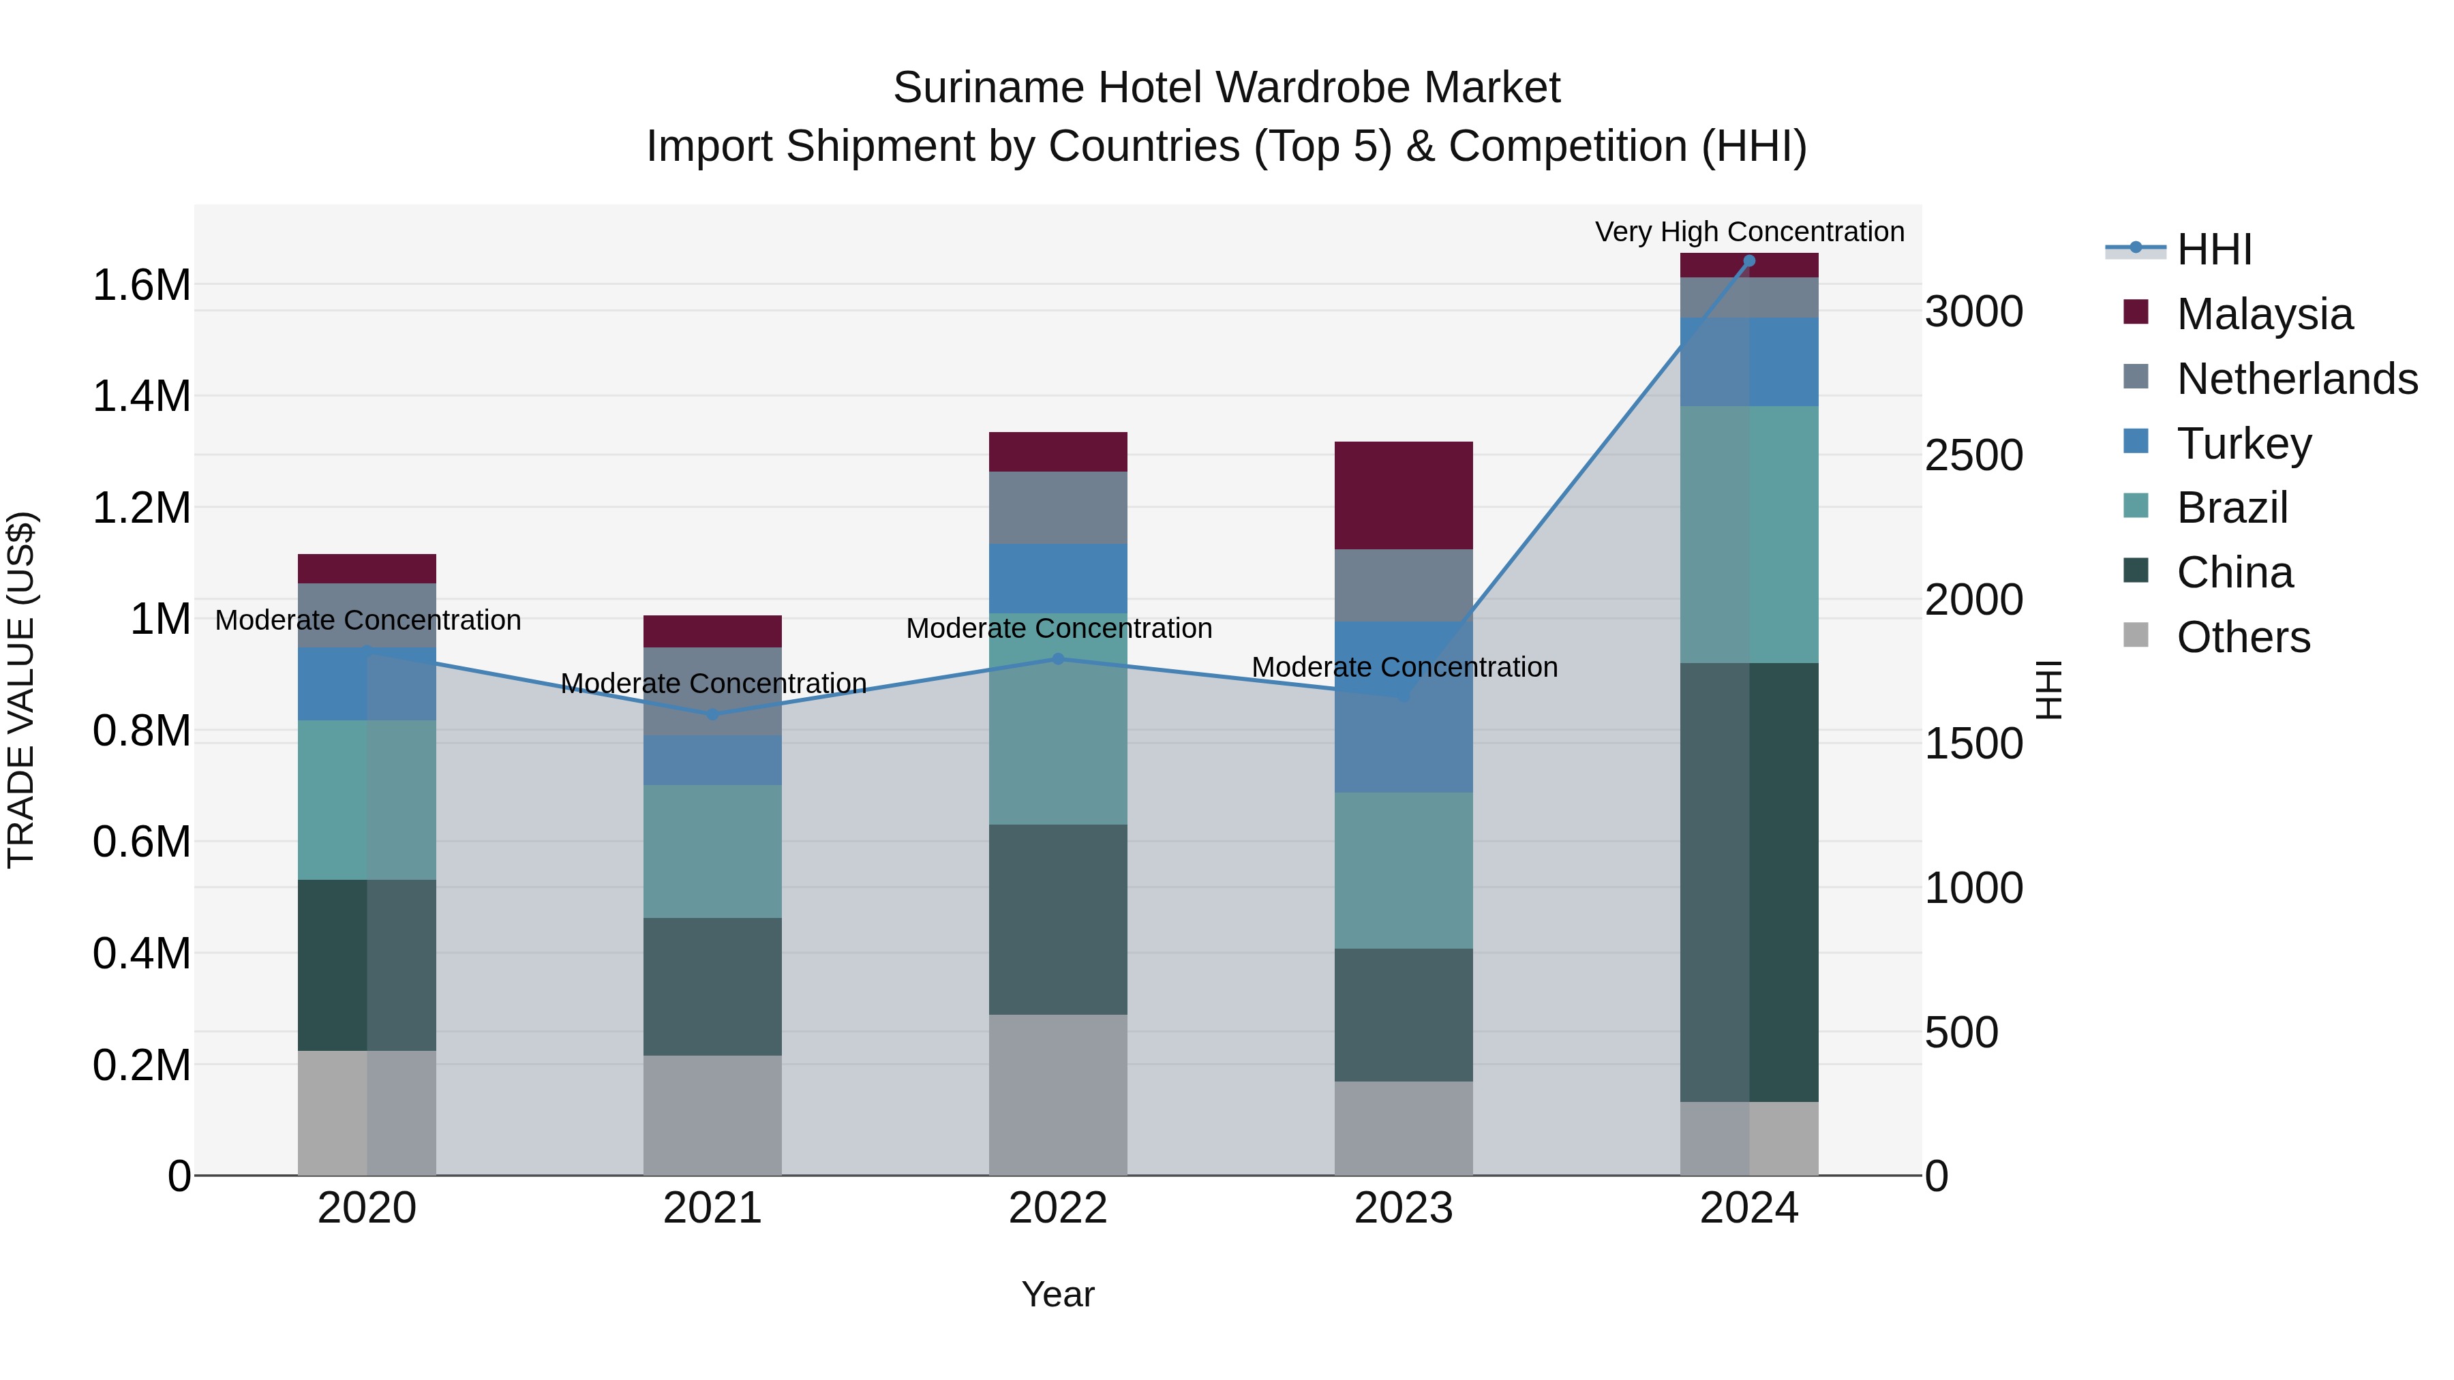
Task: Click the 1M tick on left axis
Action: tap(160, 619)
